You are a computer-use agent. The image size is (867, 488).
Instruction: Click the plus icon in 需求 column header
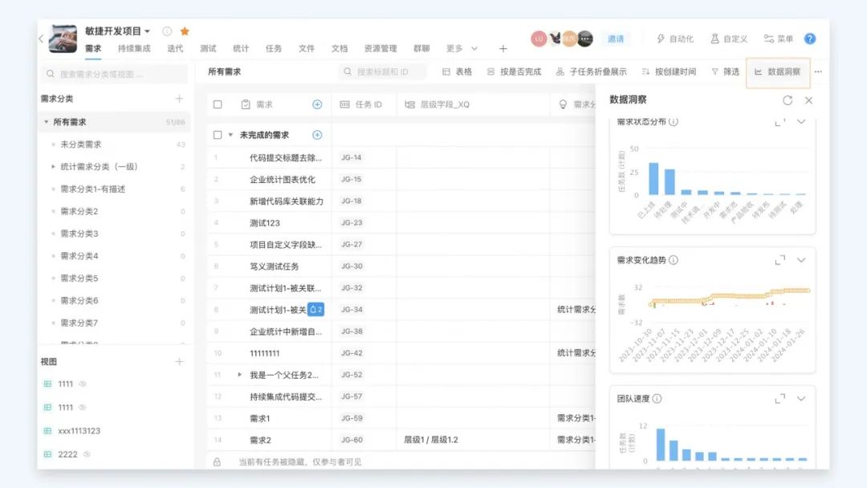(317, 104)
